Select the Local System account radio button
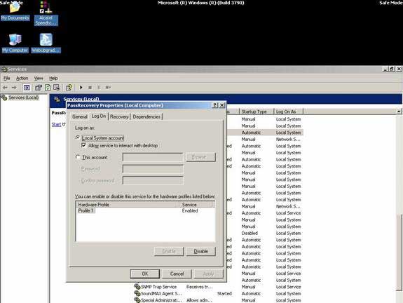 (78, 138)
